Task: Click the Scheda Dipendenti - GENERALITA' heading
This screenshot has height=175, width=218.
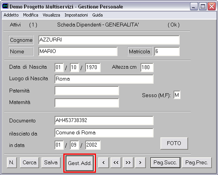Action: click(x=98, y=25)
